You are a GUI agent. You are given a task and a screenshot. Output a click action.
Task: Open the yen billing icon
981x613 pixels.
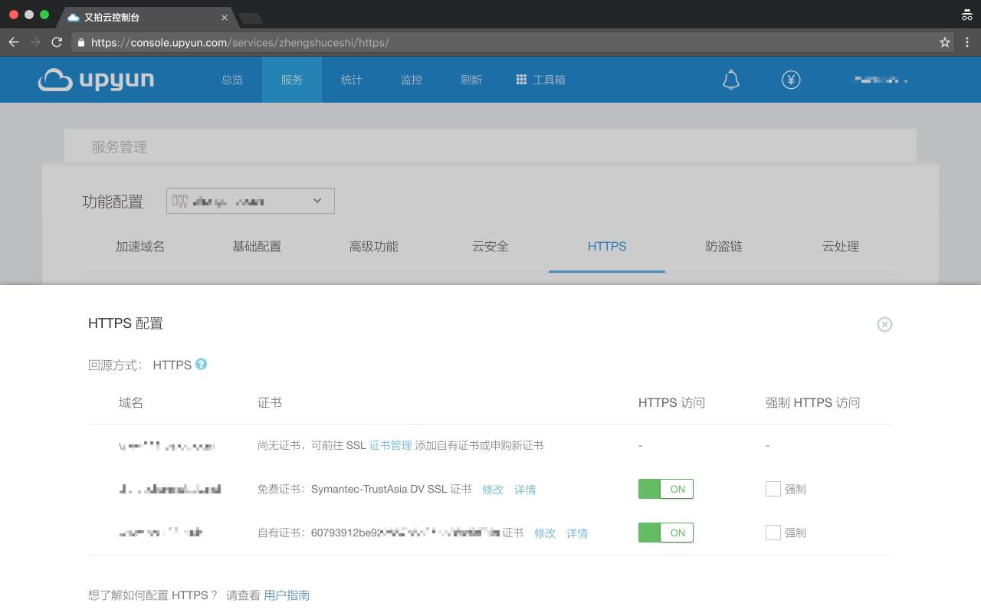pyautogui.click(x=791, y=80)
